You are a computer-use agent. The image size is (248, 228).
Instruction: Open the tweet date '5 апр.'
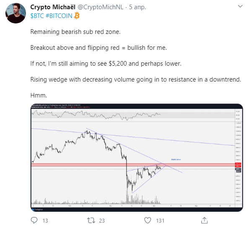pyautogui.click(x=137, y=7)
